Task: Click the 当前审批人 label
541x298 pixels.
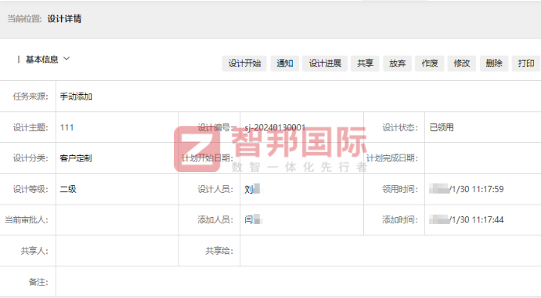Action: tap(26, 219)
